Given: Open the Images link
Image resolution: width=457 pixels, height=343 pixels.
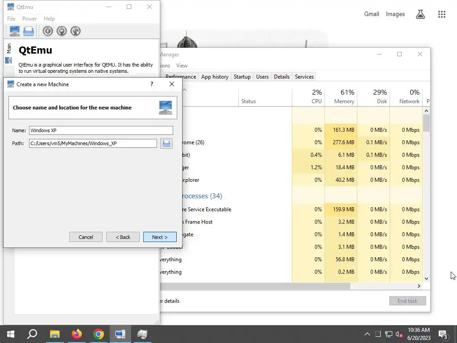Looking at the screenshot, I should coord(395,14).
